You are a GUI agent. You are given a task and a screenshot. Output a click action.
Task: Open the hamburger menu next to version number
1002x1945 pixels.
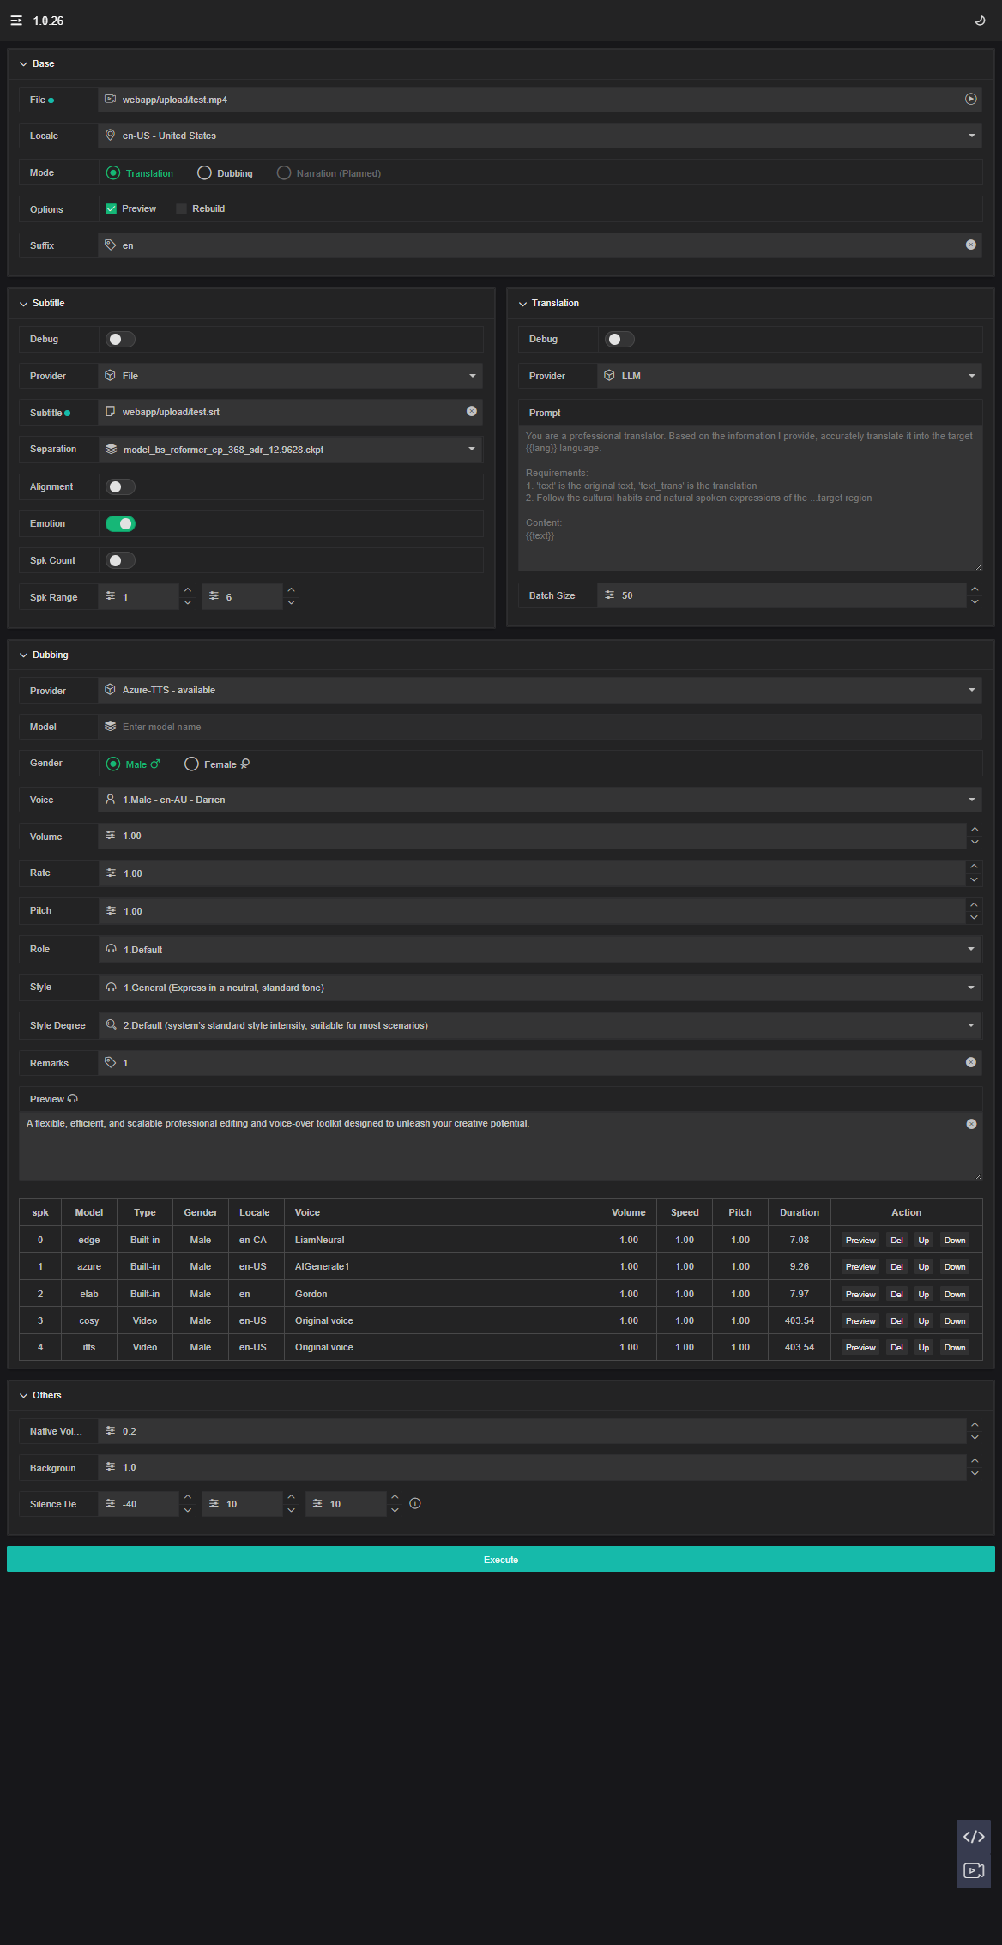[x=16, y=21]
